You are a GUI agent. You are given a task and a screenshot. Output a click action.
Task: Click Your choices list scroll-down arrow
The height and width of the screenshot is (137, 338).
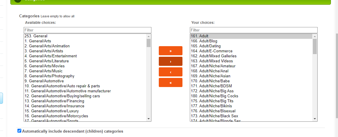pyautogui.click(x=315, y=118)
